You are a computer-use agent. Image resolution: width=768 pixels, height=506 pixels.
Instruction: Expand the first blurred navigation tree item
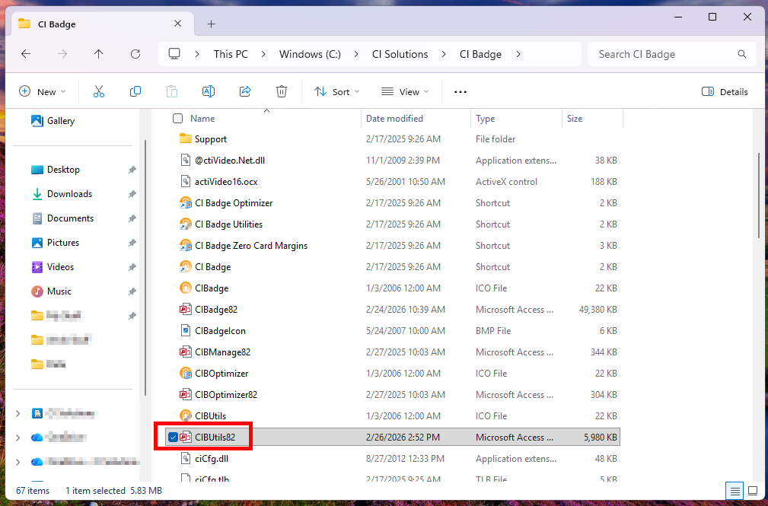pos(18,413)
